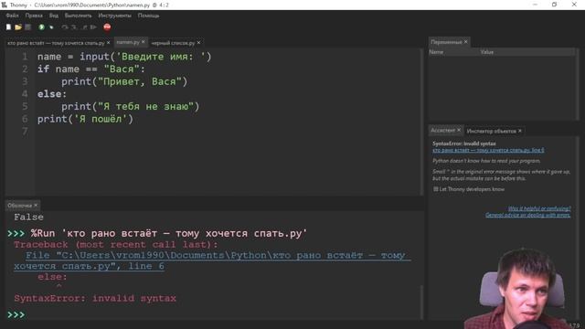
Task: Close the namen.py editor tab
Action: point(143,42)
